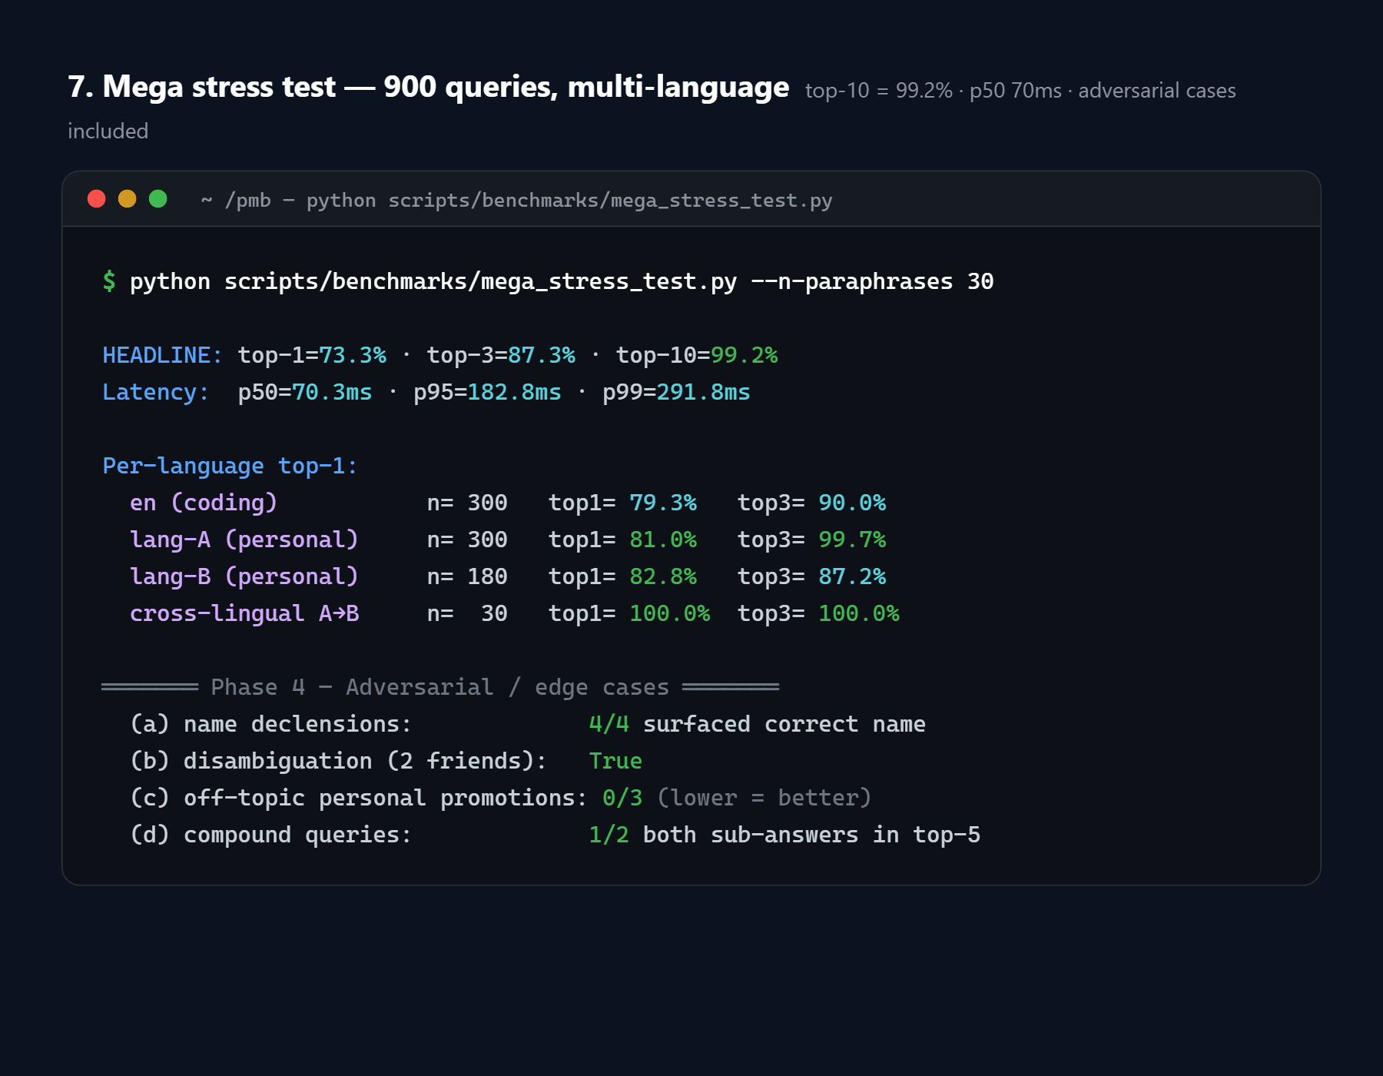Click terminal title path 'scripts/benchmarks/mega_stress_test.py'

610,201
